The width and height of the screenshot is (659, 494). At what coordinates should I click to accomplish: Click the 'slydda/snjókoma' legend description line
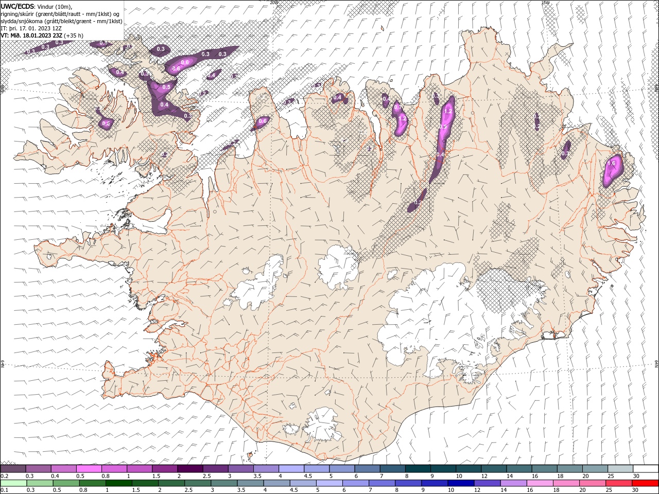pyautogui.click(x=61, y=21)
